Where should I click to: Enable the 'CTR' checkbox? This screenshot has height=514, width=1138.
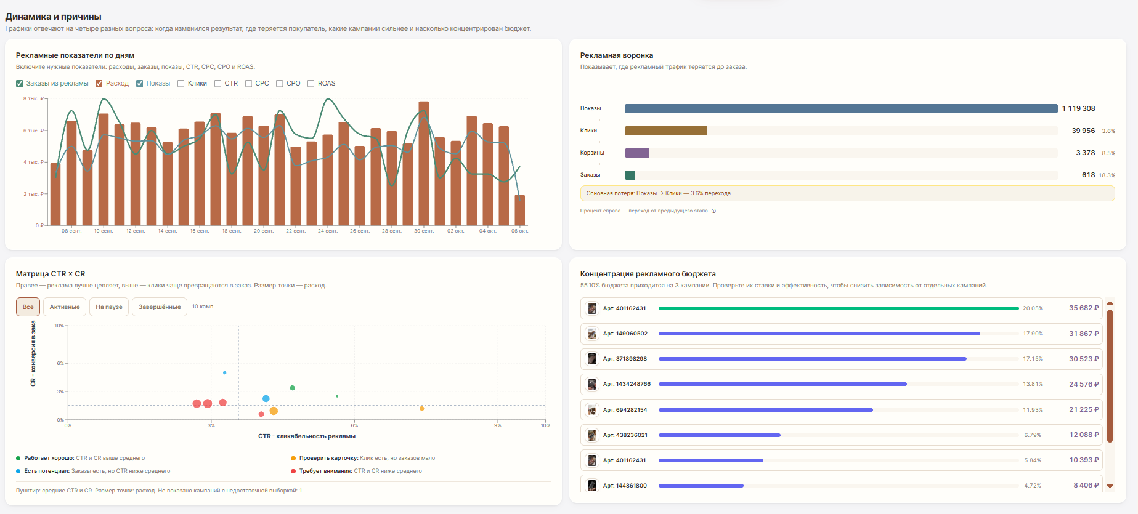tap(218, 84)
